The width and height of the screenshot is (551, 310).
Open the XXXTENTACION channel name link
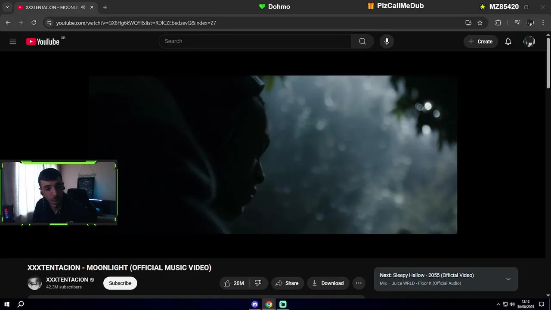click(67, 279)
